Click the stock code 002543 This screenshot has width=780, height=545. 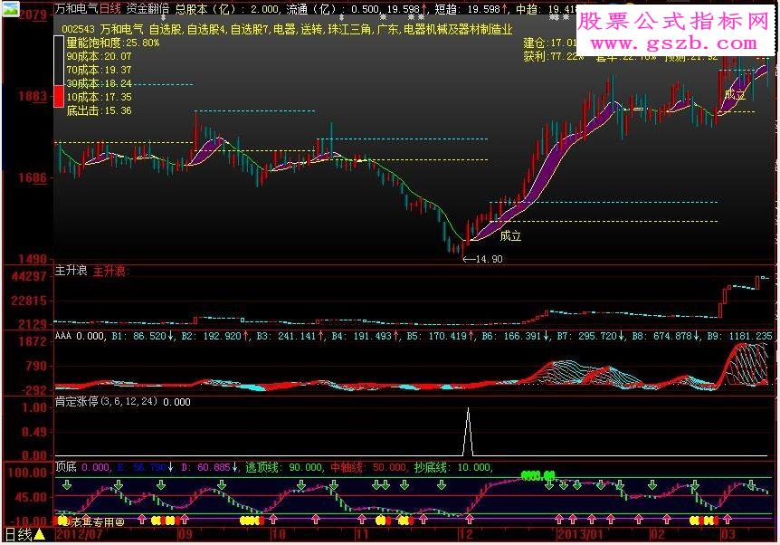tap(78, 29)
